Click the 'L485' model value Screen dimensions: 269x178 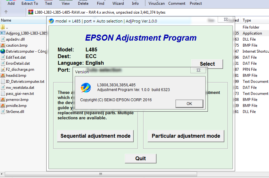[x=92, y=49]
